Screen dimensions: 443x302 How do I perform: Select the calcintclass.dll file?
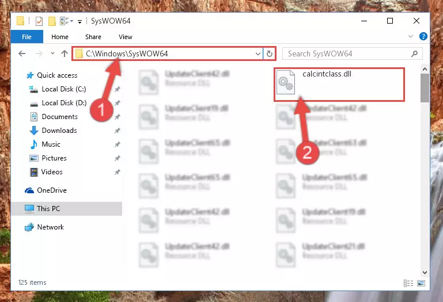339,85
